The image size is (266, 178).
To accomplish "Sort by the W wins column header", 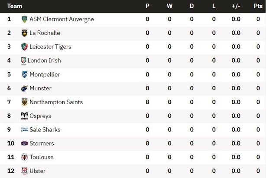I will point(169,6).
